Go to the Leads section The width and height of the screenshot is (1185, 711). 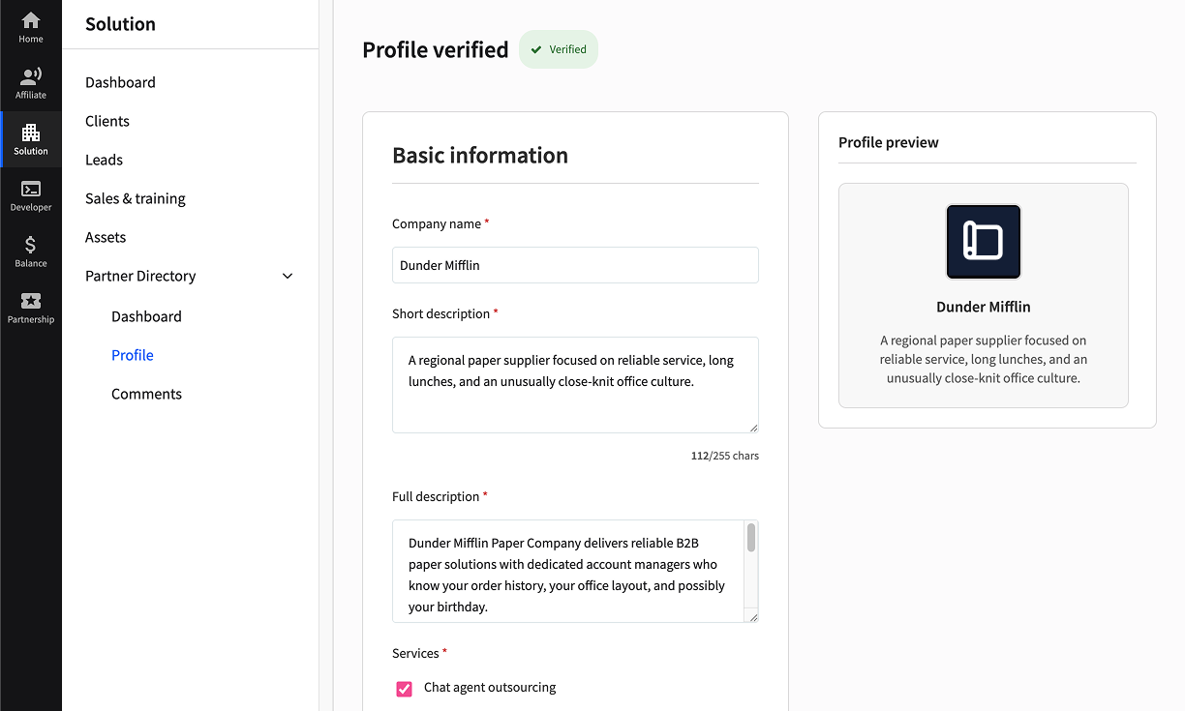[x=104, y=160]
